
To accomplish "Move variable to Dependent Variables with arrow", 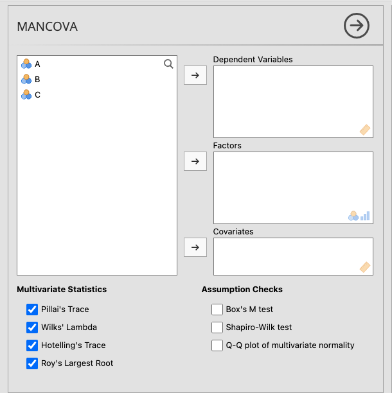I will click(195, 75).
